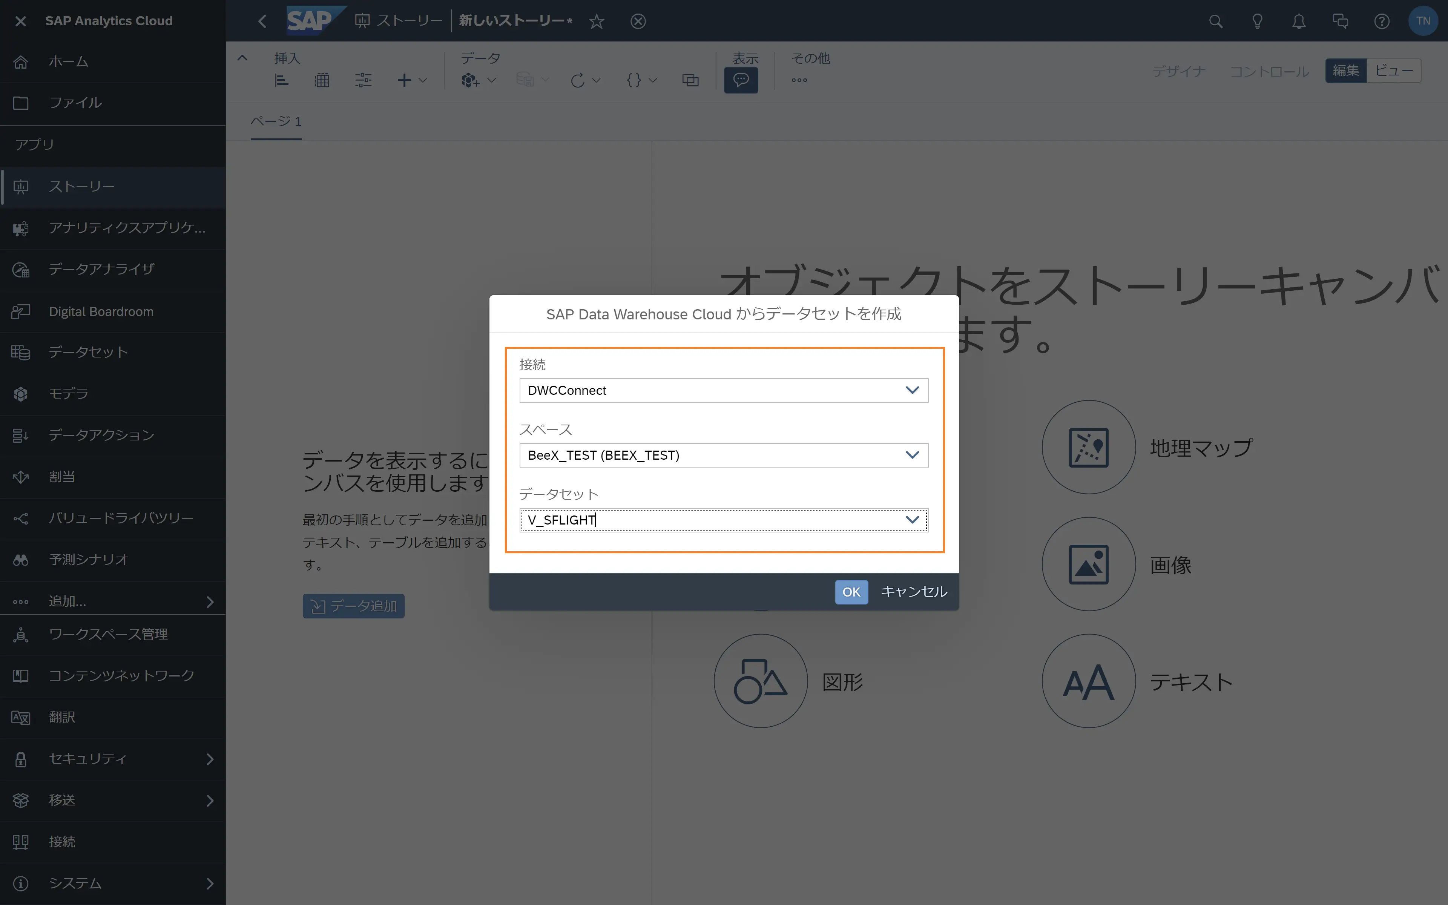Insert a chart from the 挿入 group
The height and width of the screenshot is (905, 1448).
[x=281, y=80]
